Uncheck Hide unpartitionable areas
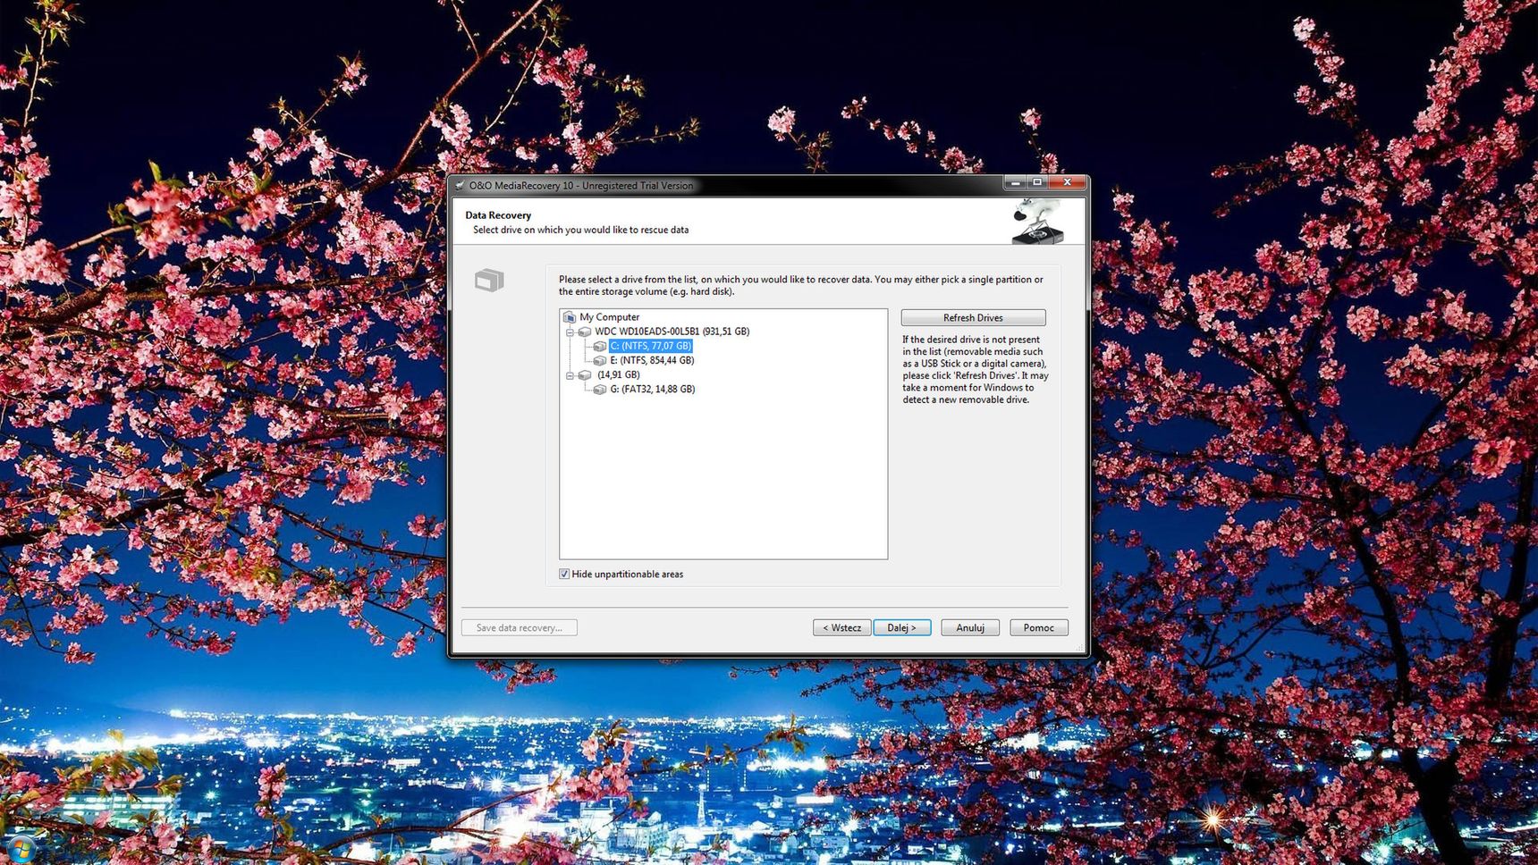 (564, 574)
